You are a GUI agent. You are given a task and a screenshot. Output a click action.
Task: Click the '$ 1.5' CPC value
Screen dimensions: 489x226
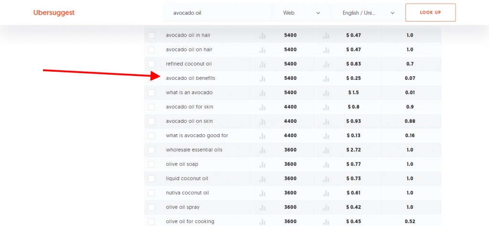click(x=353, y=93)
